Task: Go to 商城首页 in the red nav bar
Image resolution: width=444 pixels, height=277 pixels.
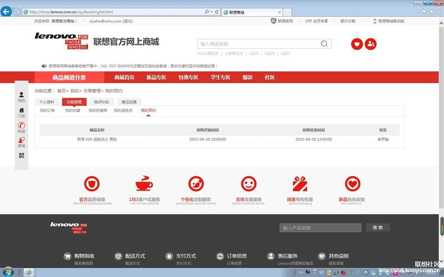Action: (124, 77)
